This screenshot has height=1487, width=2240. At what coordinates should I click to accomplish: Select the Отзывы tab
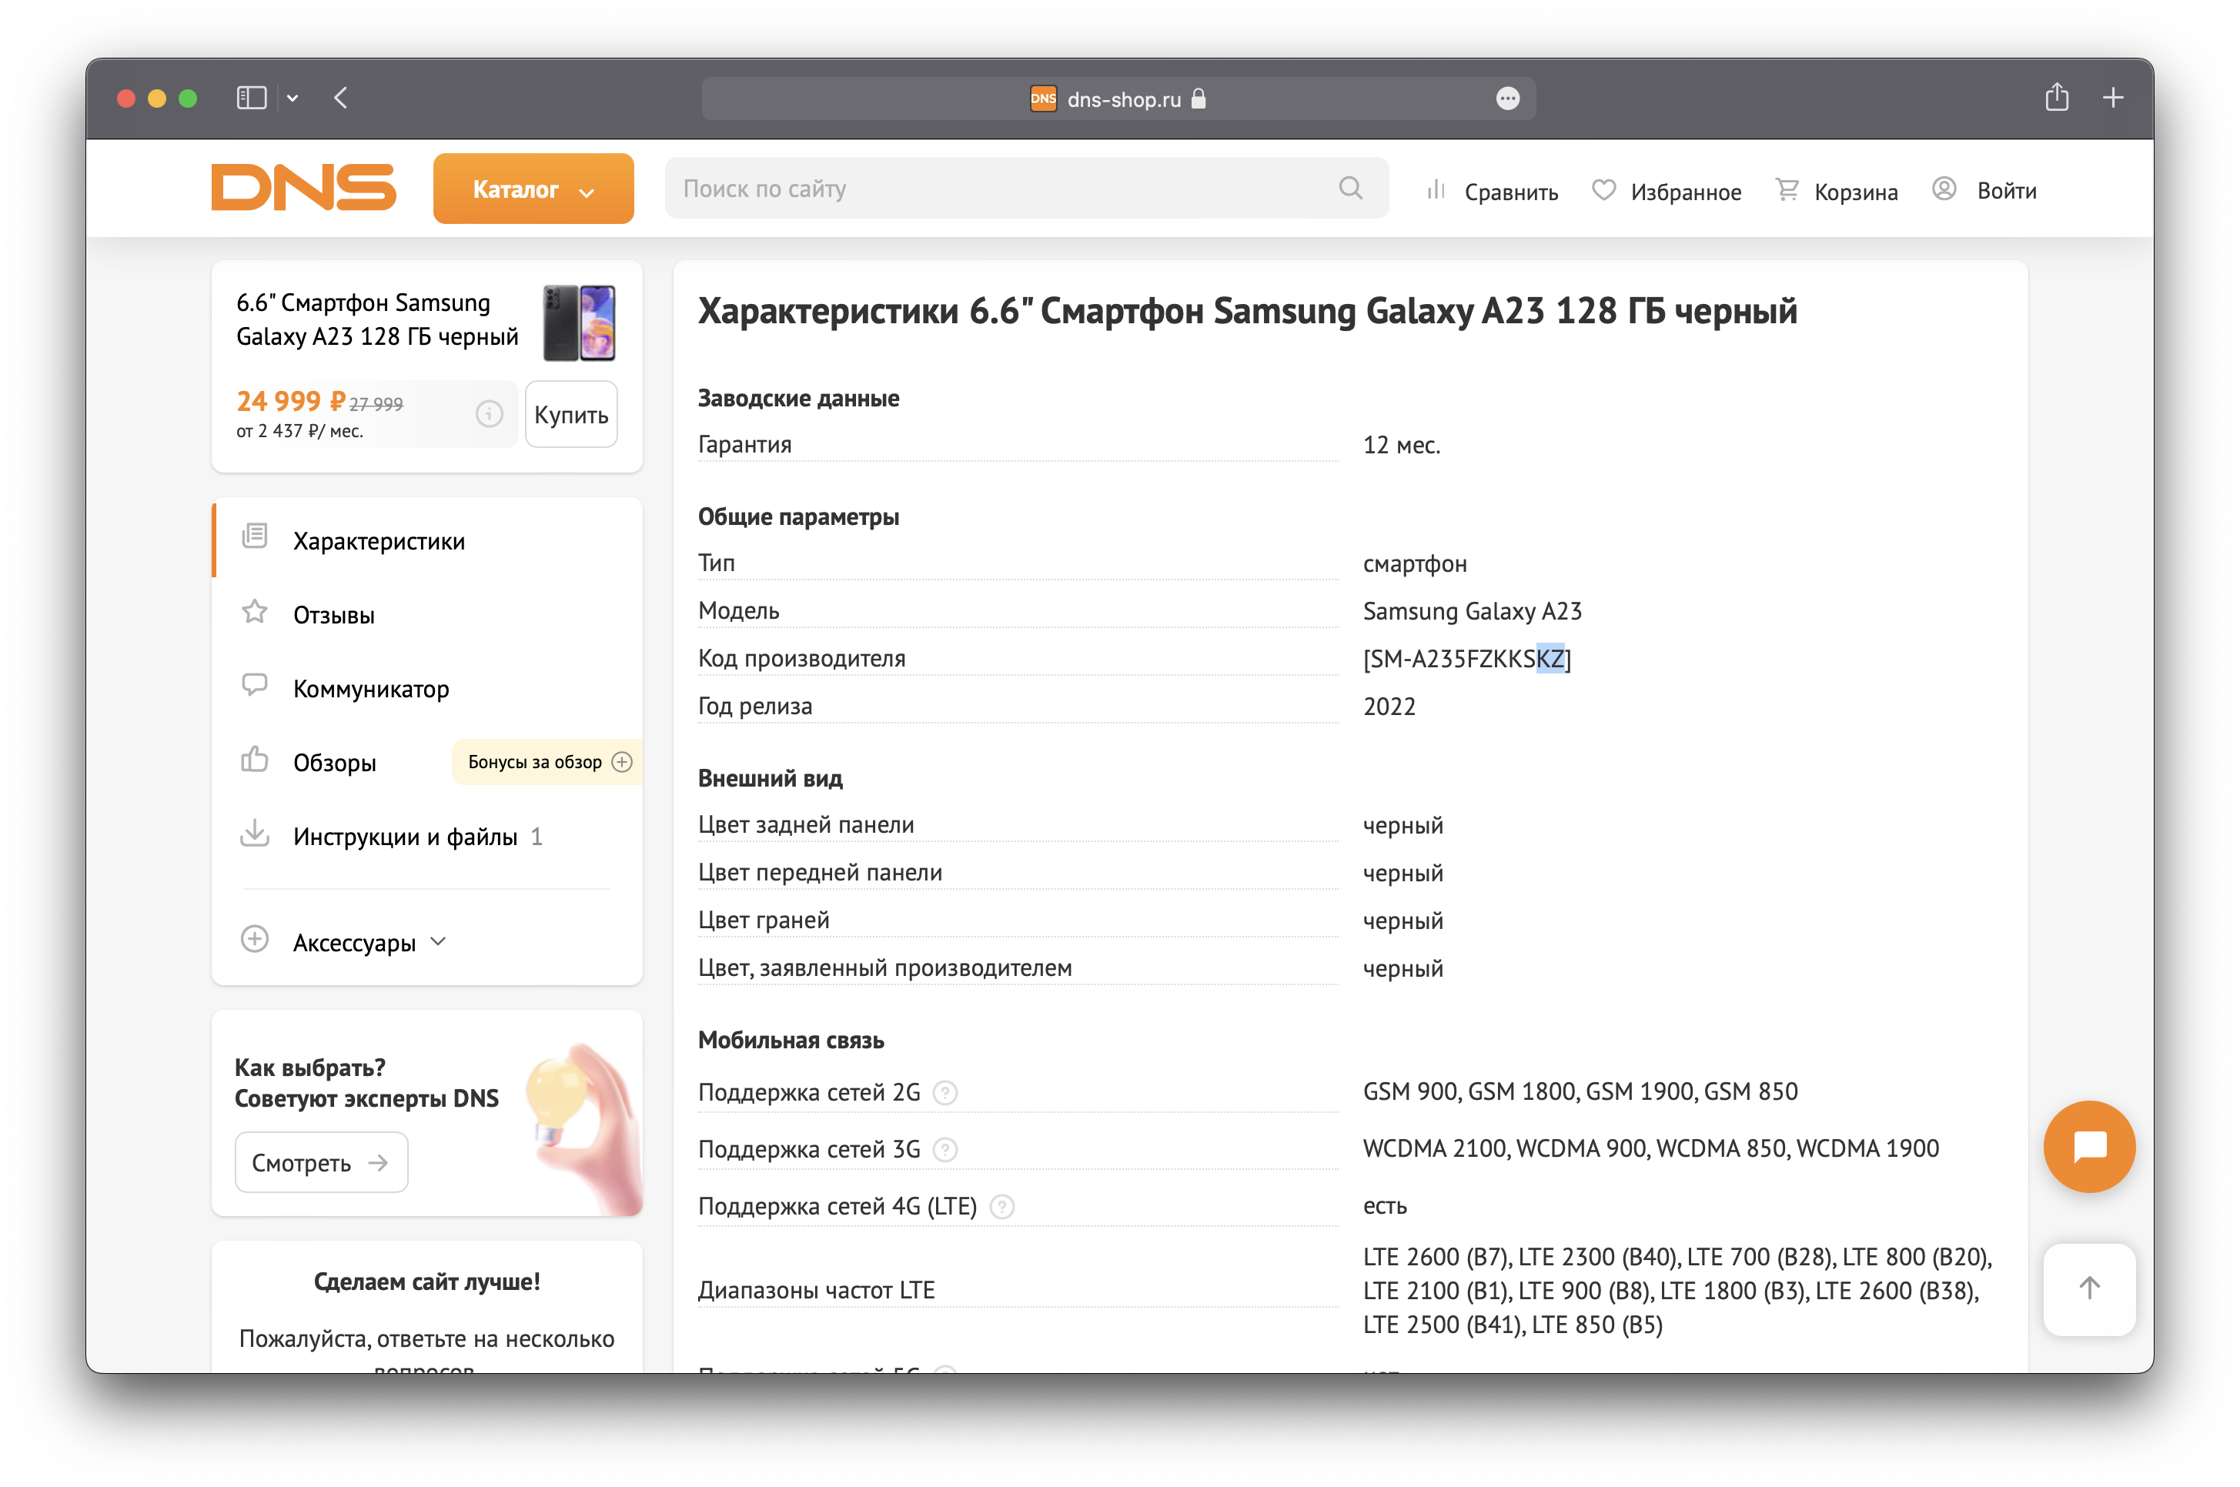point(426,614)
